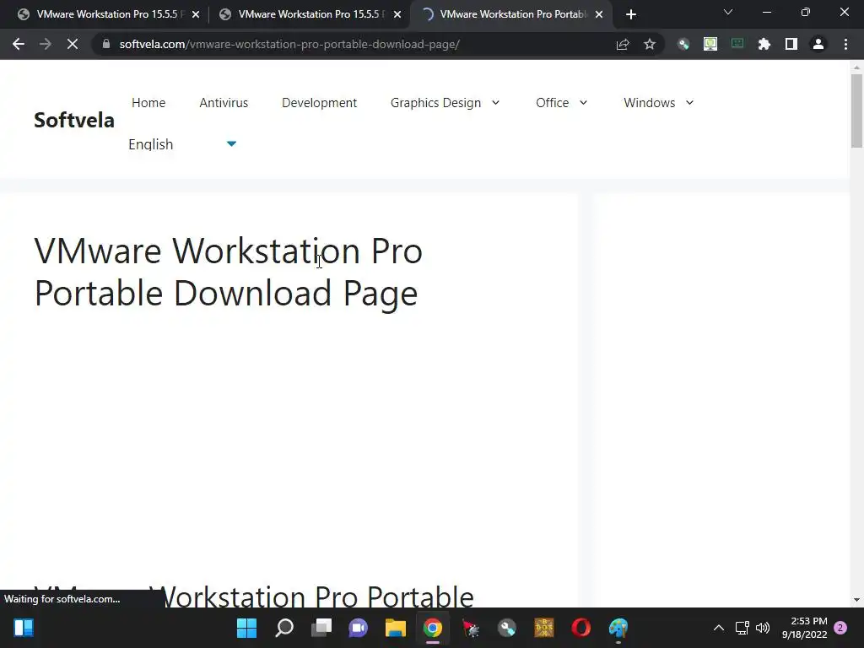Image resolution: width=864 pixels, height=648 pixels.
Task: Toggle the browser side panel
Action: pos(791,44)
